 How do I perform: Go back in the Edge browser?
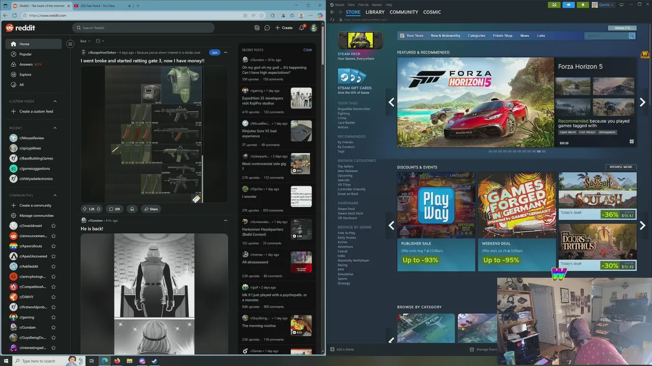click(x=5, y=15)
